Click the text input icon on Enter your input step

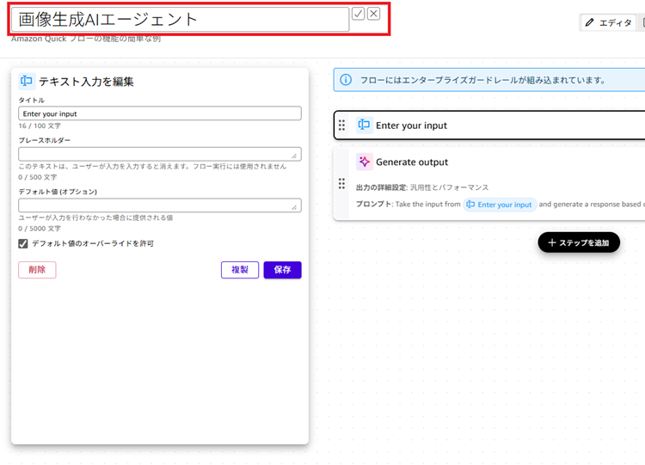(364, 125)
